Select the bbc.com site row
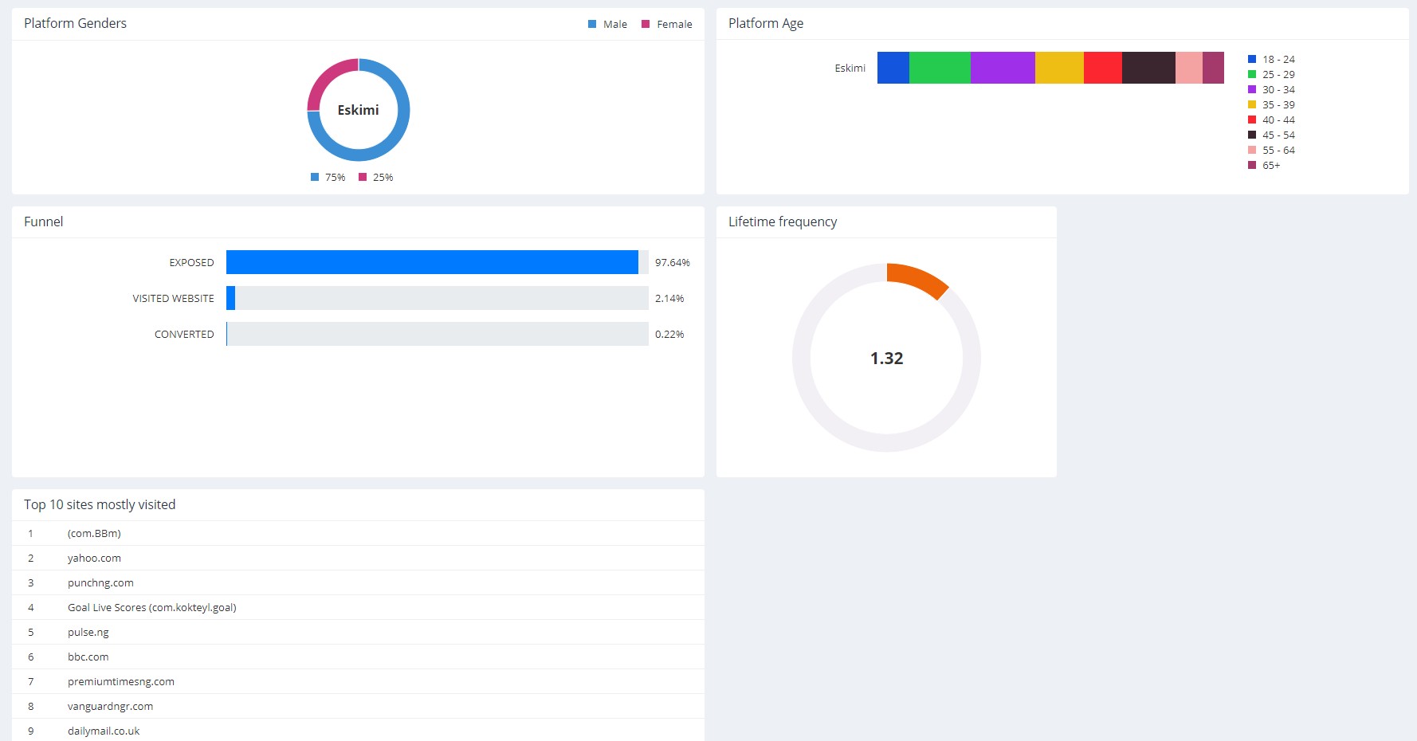 pyautogui.click(x=358, y=657)
